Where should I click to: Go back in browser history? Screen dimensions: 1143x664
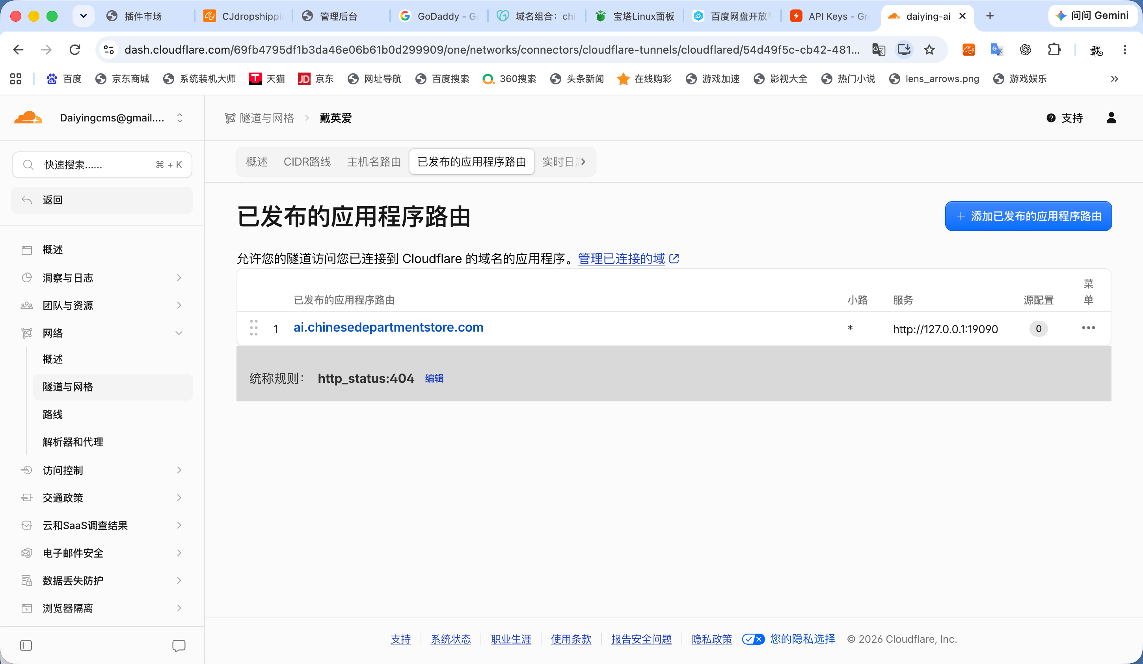(x=18, y=49)
